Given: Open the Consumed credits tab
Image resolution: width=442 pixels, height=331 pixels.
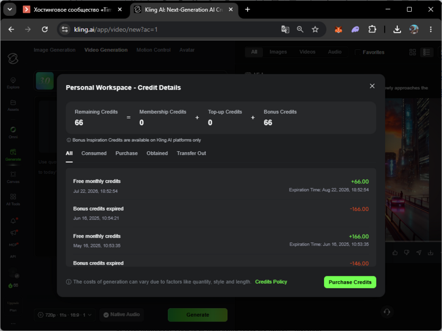Looking at the screenshot, I should [x=94, y=153].
